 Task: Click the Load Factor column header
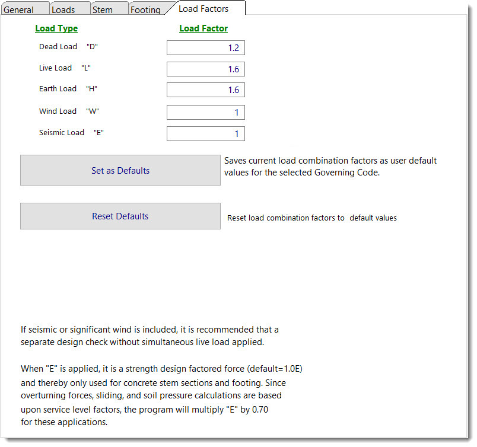tap(203, 28)
